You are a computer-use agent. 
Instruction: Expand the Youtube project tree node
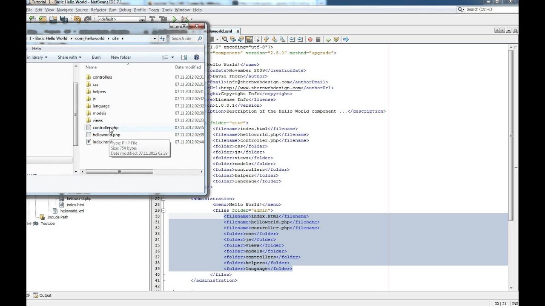pyautogui.click(x=29, y=224)
